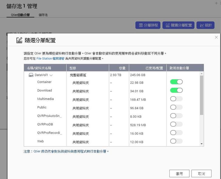The image size is (221, 179).
Task: Click the edit icon beside 隨選分層配置 dialog title
Action: point(19,40)
